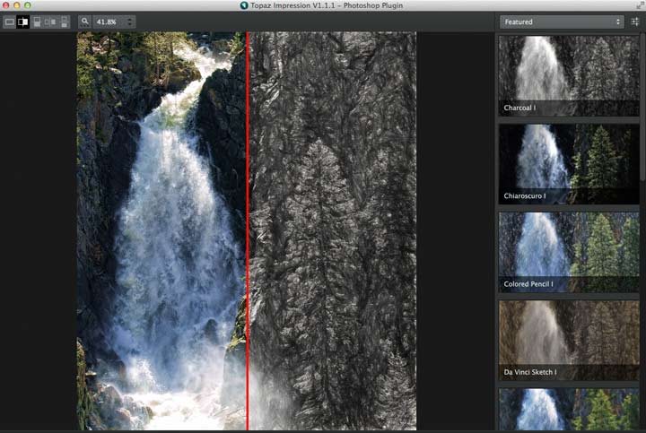Apply the Chiaroscuro I preset
This screenshot has height=433, width=646.
[x=569, y=164]
